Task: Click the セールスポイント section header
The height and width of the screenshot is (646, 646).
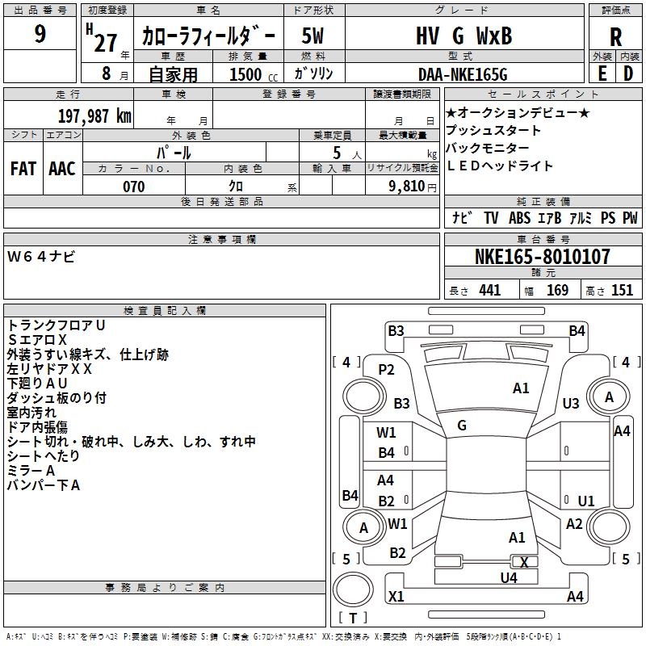Action: pos(543,94)
